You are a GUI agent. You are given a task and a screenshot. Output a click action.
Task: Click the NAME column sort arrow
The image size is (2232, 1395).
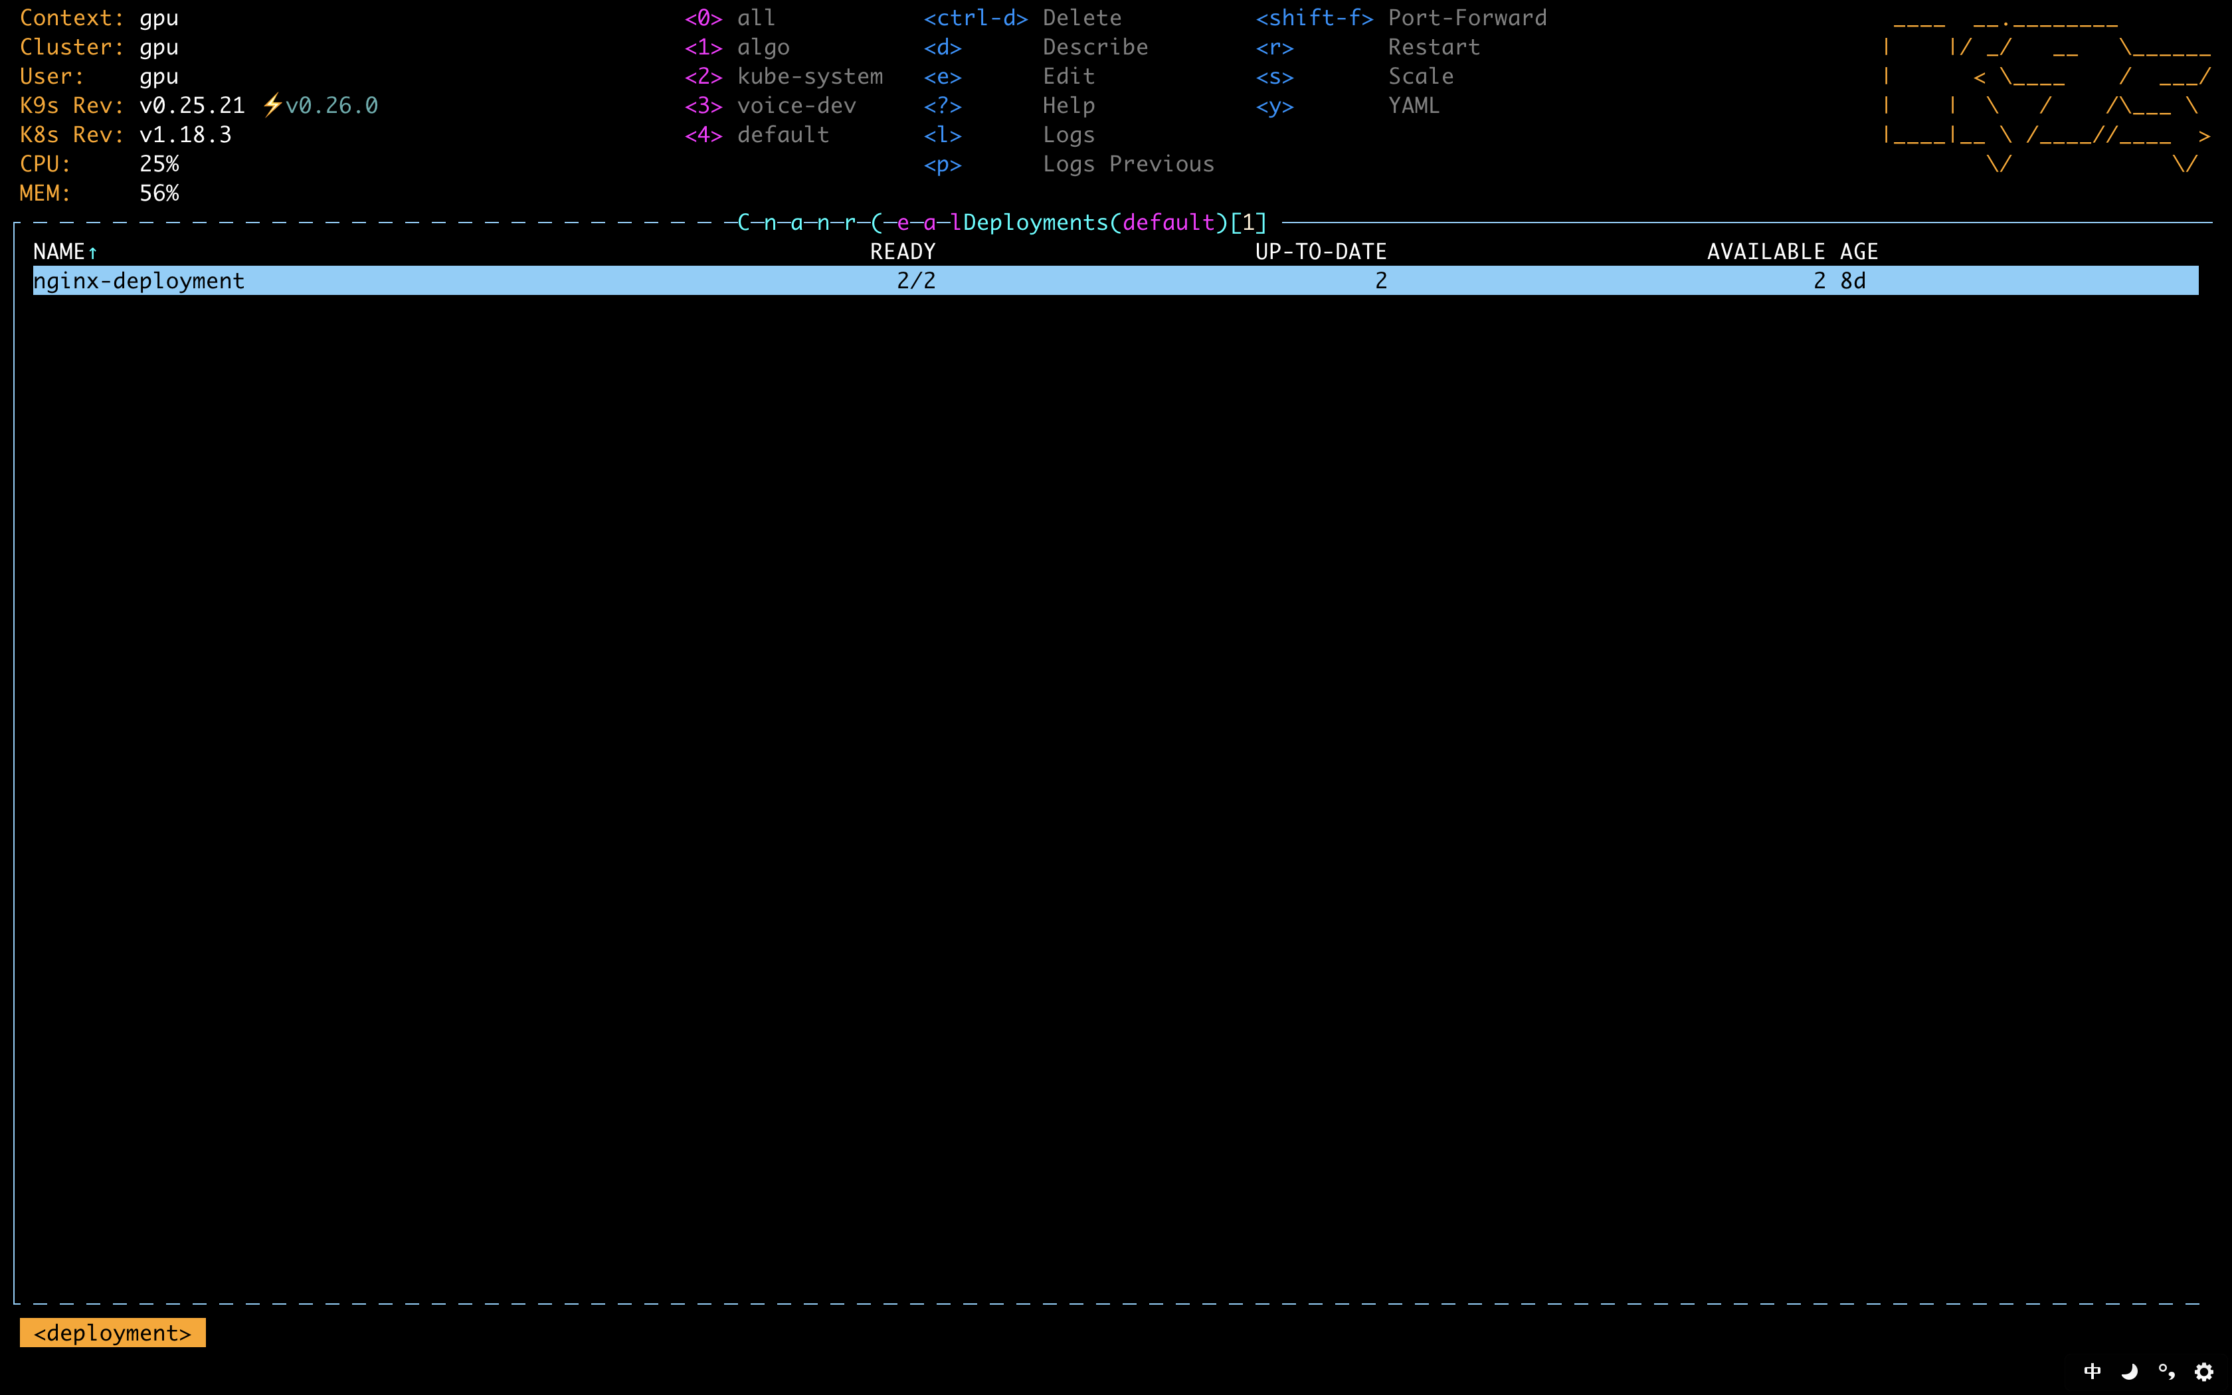(x=92, y=252)
